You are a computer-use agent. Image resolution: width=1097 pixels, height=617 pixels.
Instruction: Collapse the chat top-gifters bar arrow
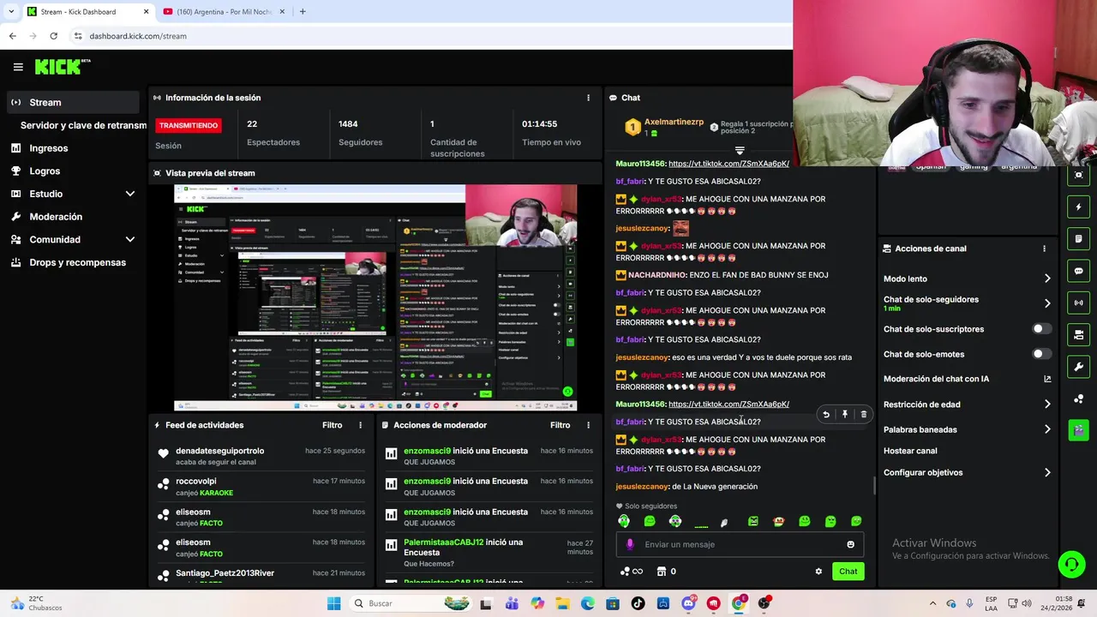[x=740, y=151]
